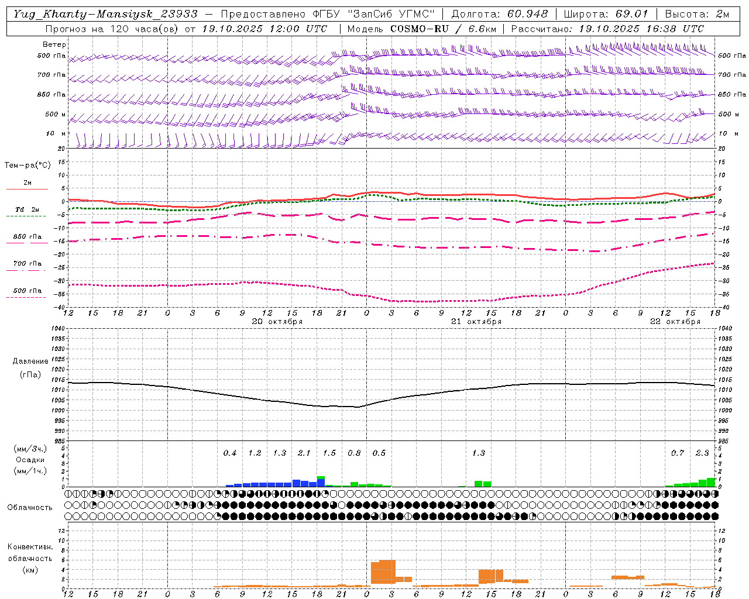Click the red solid 2м legend line
The height and width of the screenshot is (599, 749).
tap(27, 189)
